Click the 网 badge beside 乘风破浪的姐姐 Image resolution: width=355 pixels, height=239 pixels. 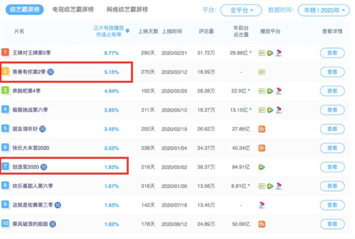53,224
